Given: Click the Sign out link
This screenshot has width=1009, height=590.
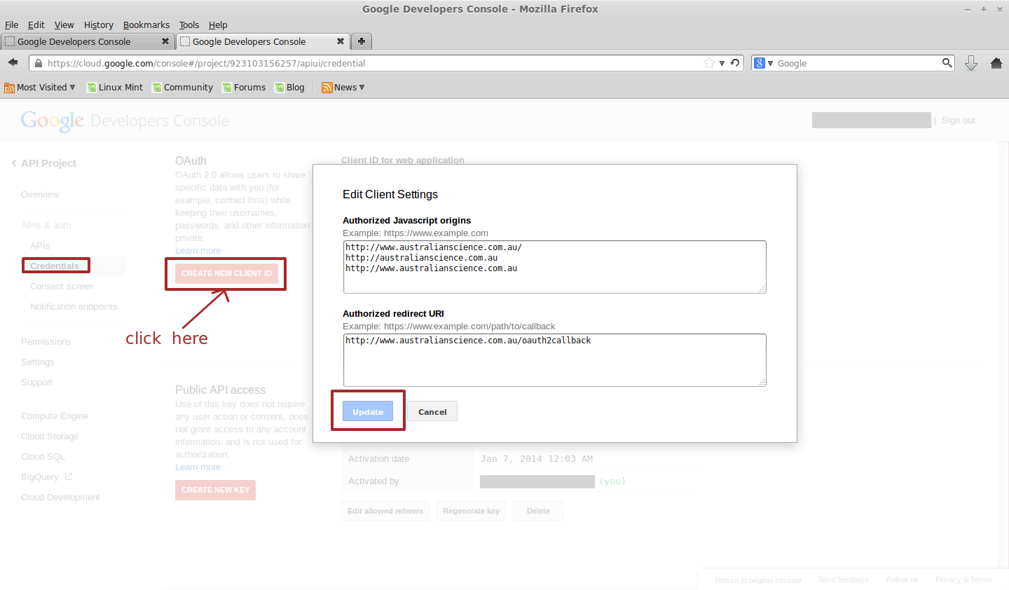Looking at the screenshot, I should click(x=958, y=121).
